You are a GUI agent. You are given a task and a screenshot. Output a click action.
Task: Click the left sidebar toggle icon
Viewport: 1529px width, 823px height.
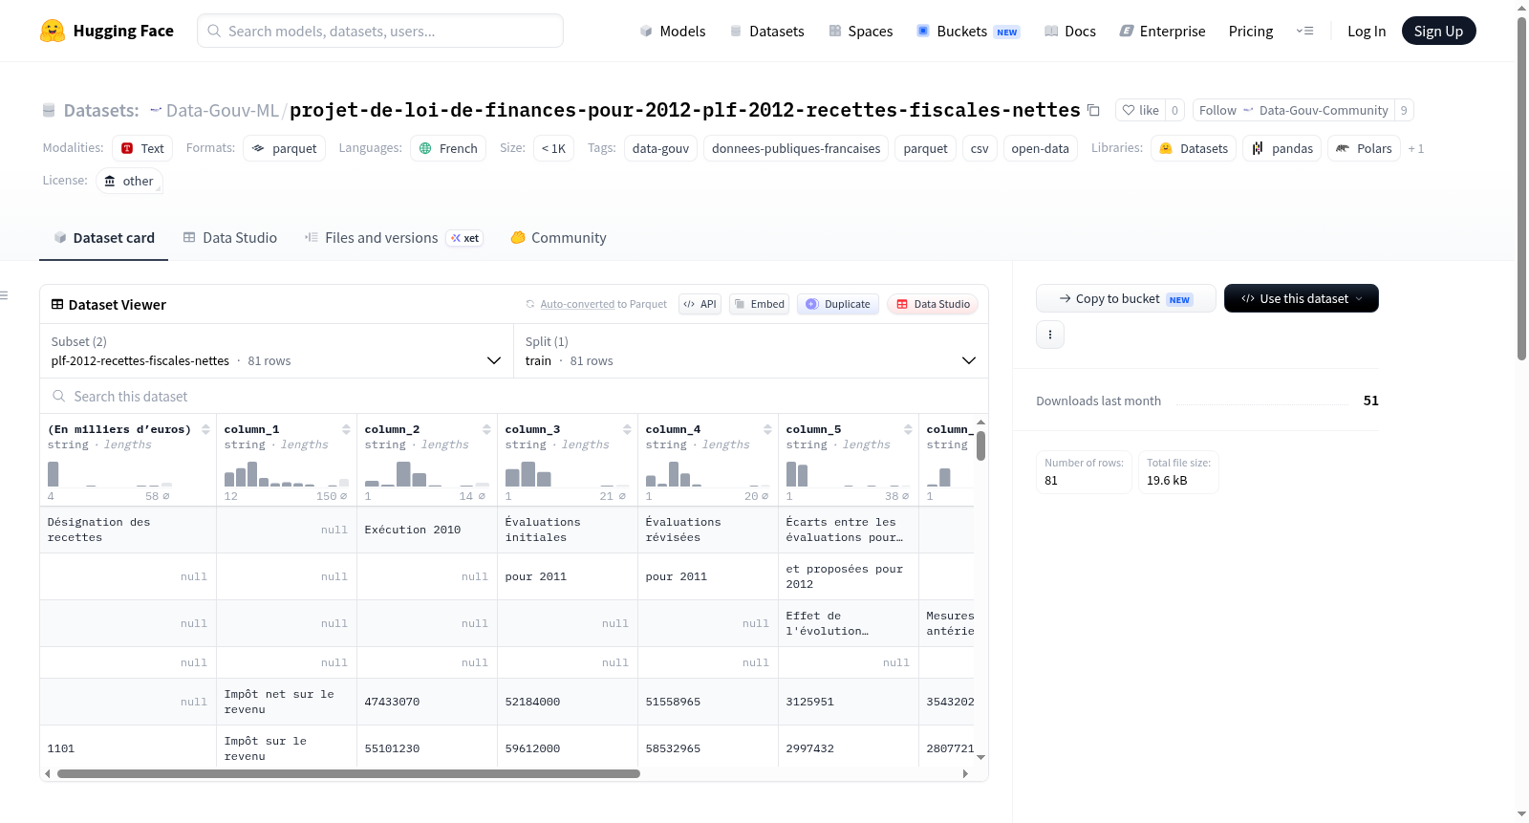coord(4,295)
